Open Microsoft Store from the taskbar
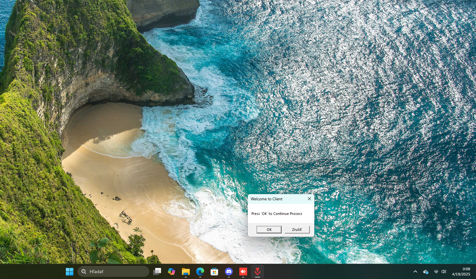Viewport: 476px width, 279px height. [x=215, y=272]
